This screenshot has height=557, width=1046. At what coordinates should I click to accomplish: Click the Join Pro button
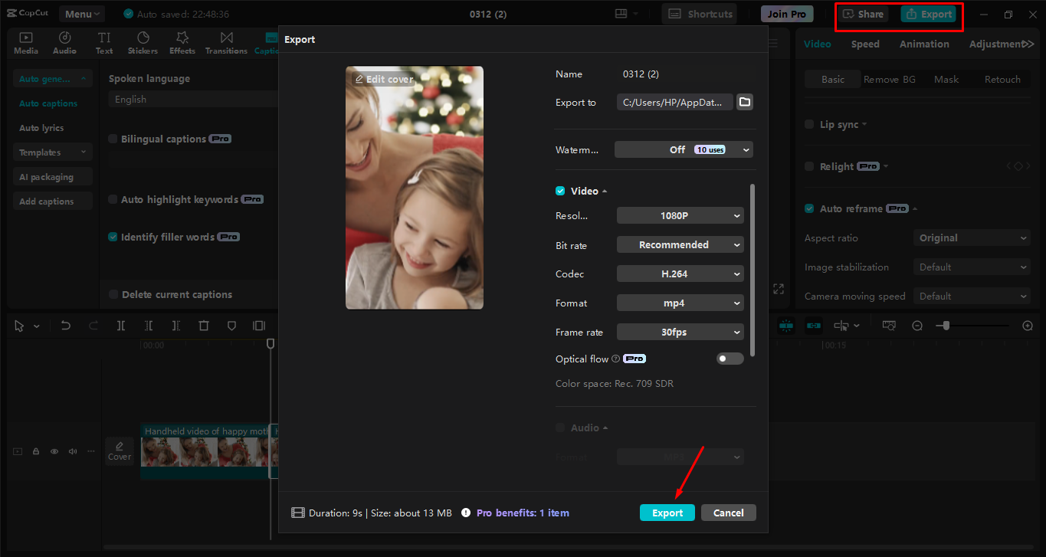[786, 13]
